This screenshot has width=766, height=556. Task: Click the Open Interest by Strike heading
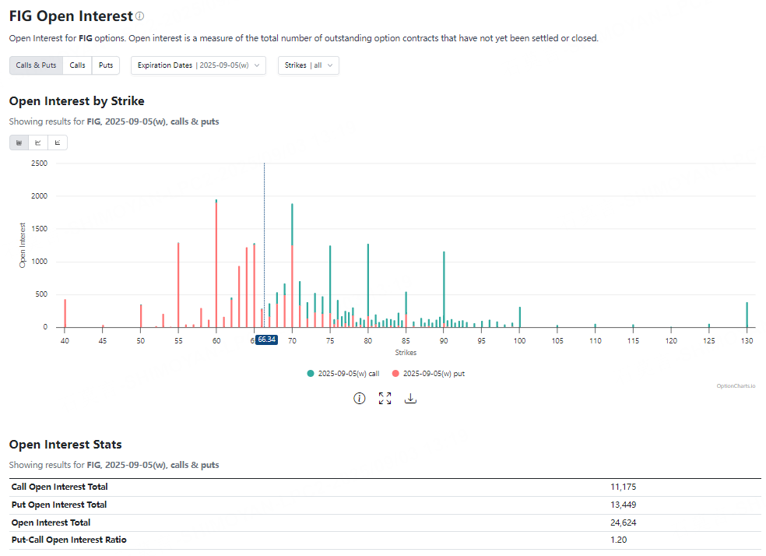(77, 101)
